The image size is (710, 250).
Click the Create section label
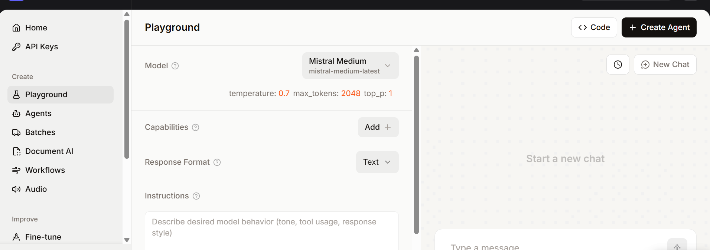22,77
